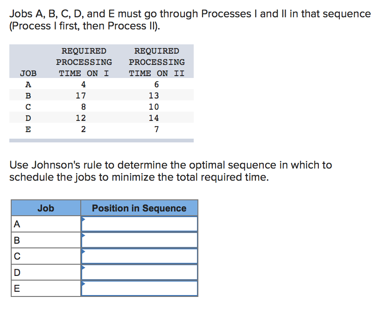The width and height of the screenshot is (379, 310).
Task: Select the value 2 for Job E on Process I
Action: (83, 129)
